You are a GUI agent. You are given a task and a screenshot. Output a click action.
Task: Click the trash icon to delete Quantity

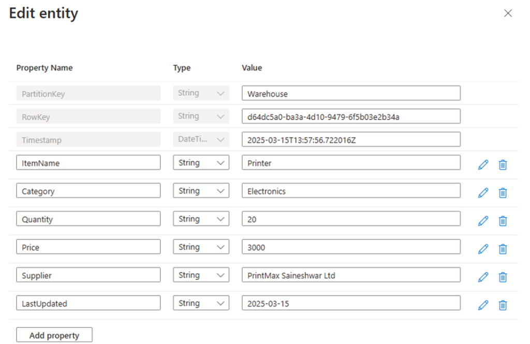click(503, 221)
